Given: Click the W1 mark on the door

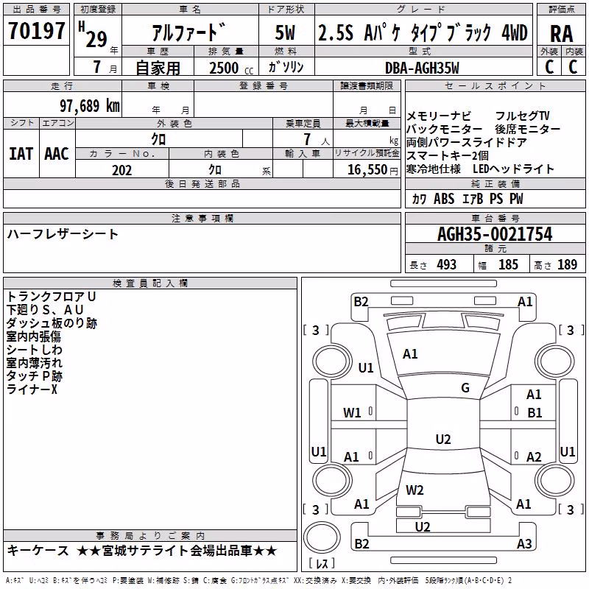Looking at the screenshot, I should pyautogui.click(x=352, y=413).
